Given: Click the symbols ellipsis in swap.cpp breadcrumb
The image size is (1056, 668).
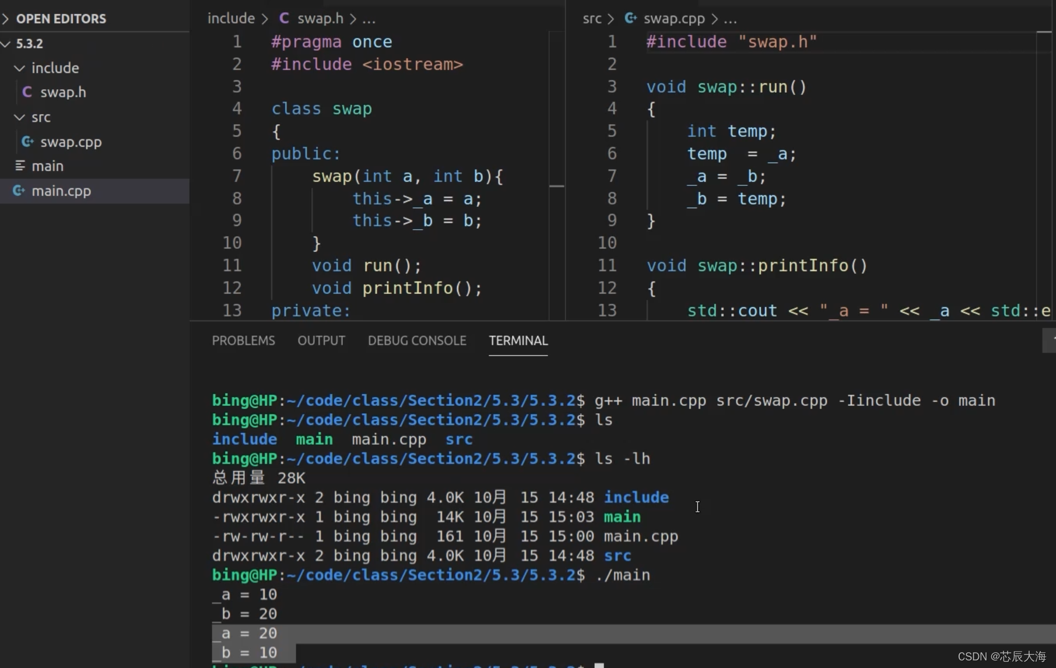Looking at the screenshot, I should coord(730,19).
